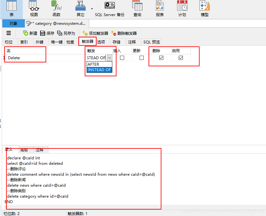Click the 另存为 (Save As) button
Screen dimensions: 266x216
[66, 33]
